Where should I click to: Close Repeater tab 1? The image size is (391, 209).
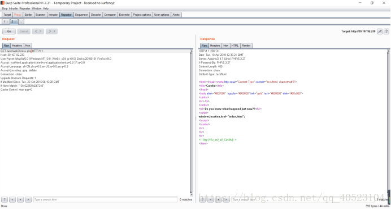tap(7, 22)
